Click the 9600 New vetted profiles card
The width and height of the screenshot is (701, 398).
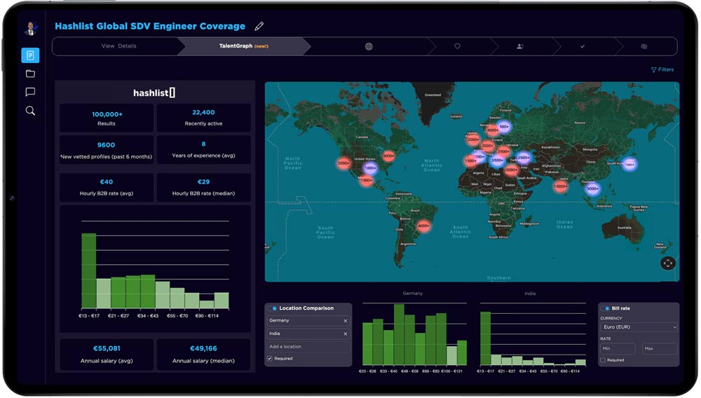coord(107,150)
